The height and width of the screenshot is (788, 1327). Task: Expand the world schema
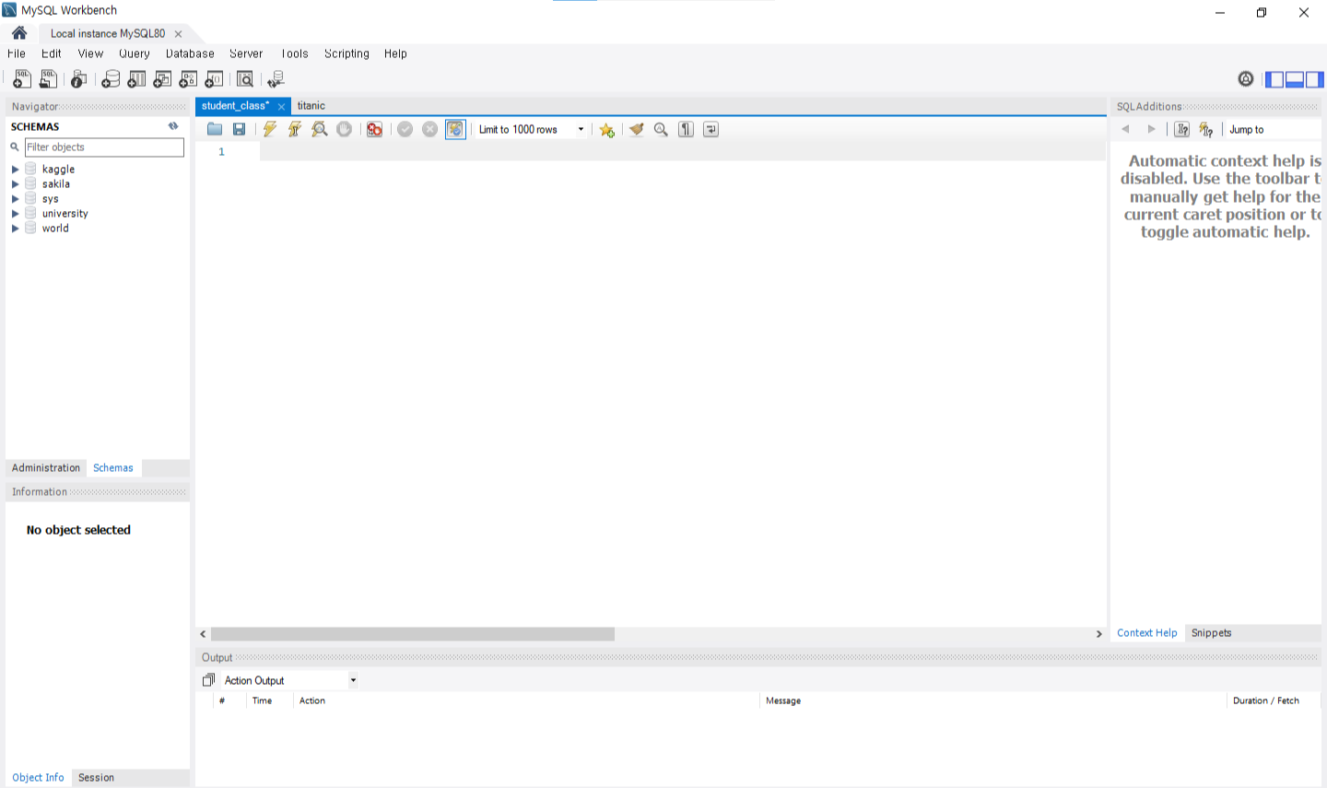pos(15,229)
